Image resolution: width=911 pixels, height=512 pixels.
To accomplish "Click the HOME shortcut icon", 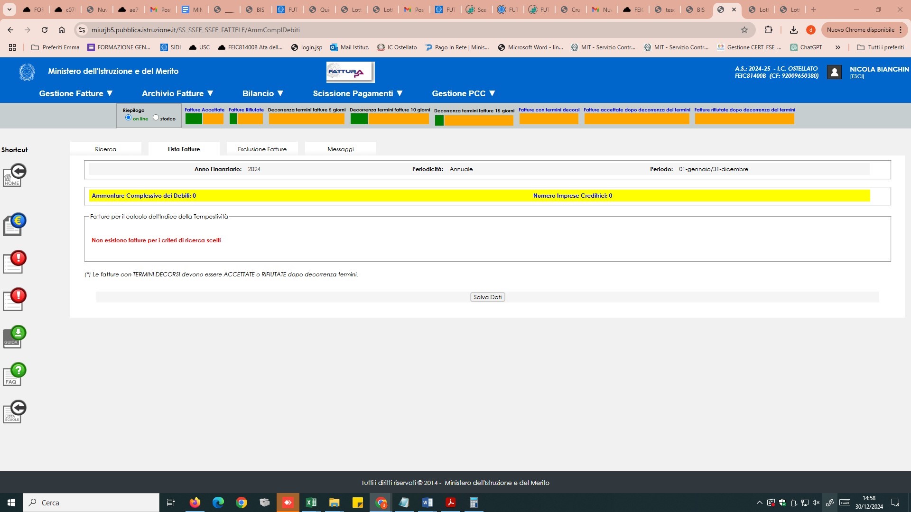I will point(14,175).
